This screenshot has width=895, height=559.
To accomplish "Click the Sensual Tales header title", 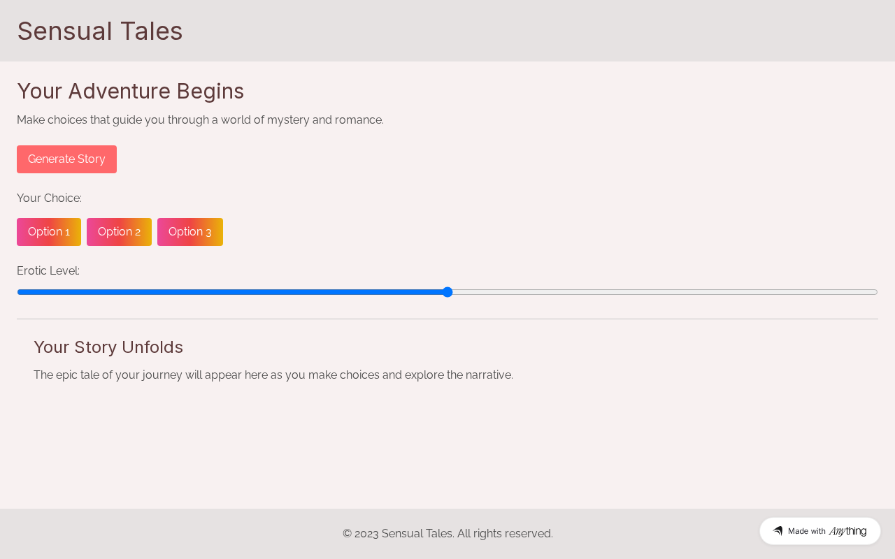I will [x=100, y=31].
